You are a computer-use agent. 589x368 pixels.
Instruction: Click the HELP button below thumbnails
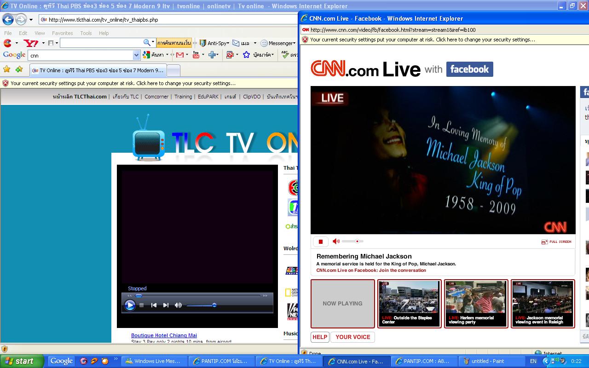click(x=320, y=337)
